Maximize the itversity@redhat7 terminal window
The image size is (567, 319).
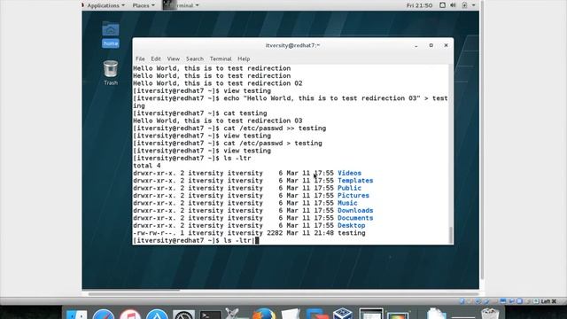point(431,45)
